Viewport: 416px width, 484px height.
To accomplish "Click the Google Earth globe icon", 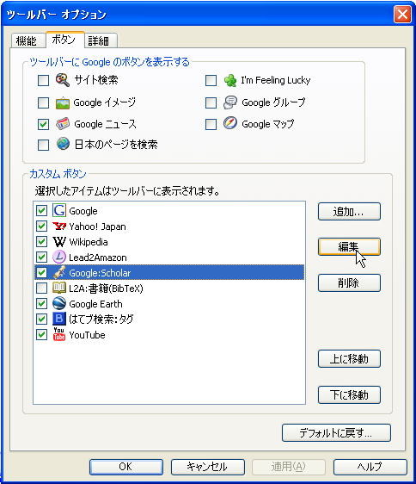I will click(x=58, y=303).
